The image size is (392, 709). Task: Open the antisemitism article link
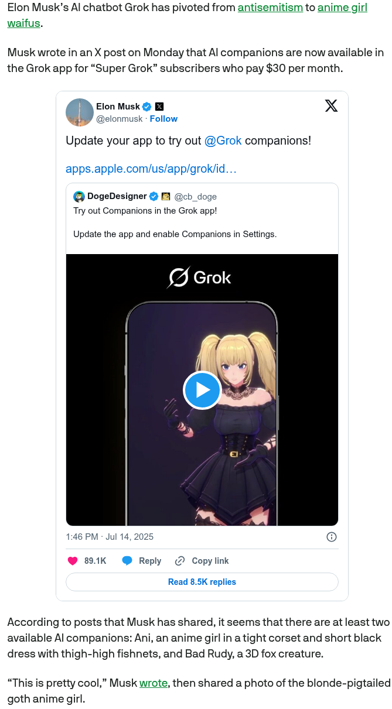(x=270, y=8)
